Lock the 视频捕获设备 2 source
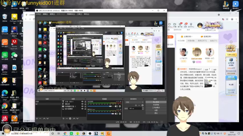 tap(85, 106)
